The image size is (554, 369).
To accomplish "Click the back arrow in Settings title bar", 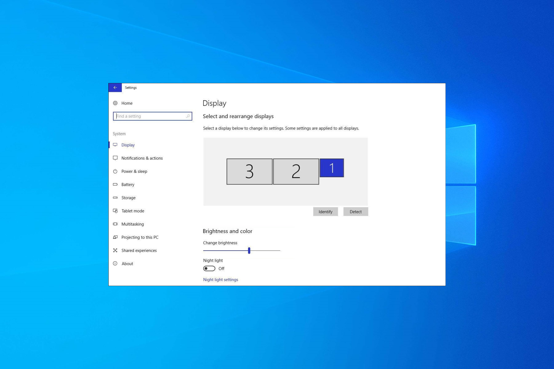I will coord(115,88).
